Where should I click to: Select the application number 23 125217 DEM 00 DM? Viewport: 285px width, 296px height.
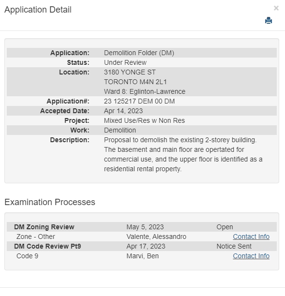pos(139,101)
